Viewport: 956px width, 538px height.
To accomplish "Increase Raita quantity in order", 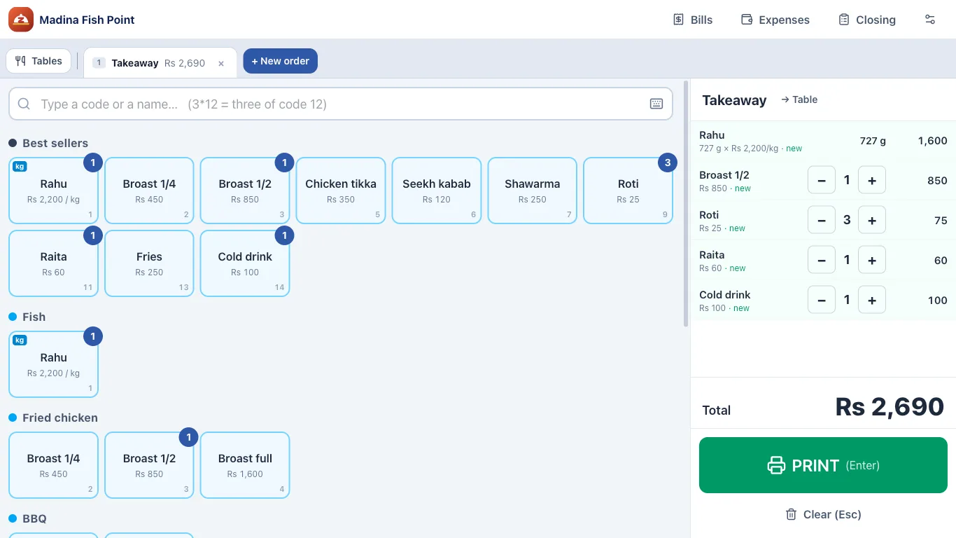I will [x=872, y=260].
